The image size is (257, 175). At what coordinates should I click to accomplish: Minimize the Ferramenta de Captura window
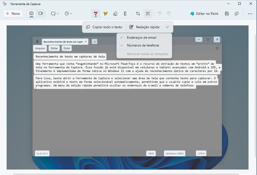[x=229, y=4]
